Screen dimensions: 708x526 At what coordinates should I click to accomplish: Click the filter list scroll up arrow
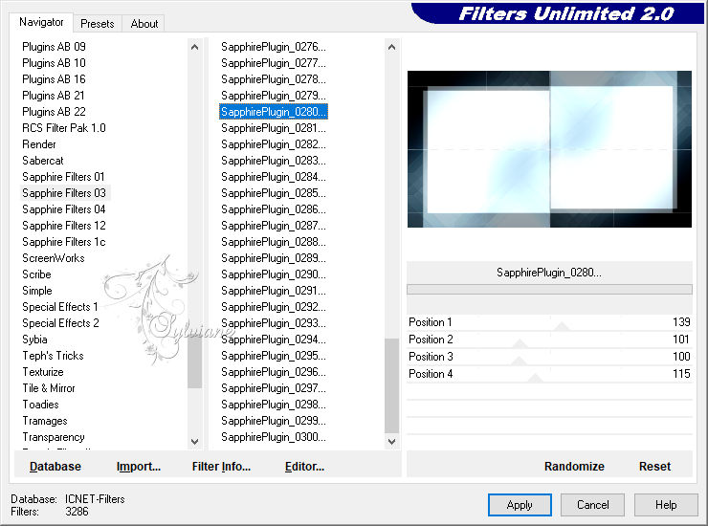(392, 47)
